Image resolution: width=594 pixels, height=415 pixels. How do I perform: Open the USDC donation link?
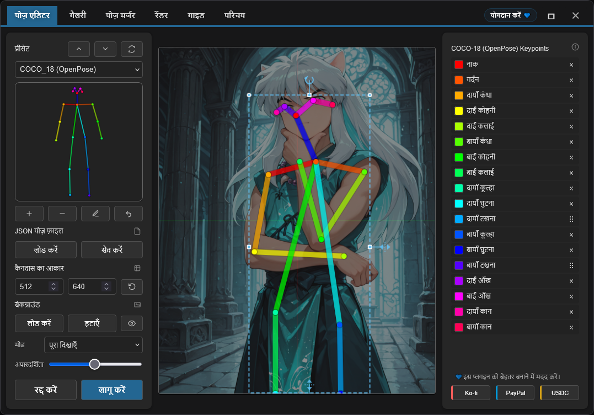coord(559,393)
